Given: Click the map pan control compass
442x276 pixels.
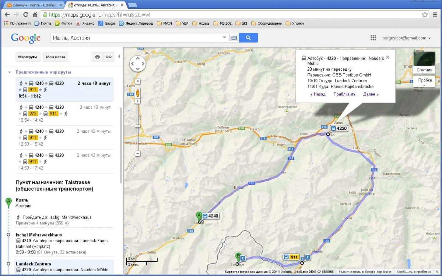Looking at the screenshot, I should pyautogui.click(x=137, y=64).
